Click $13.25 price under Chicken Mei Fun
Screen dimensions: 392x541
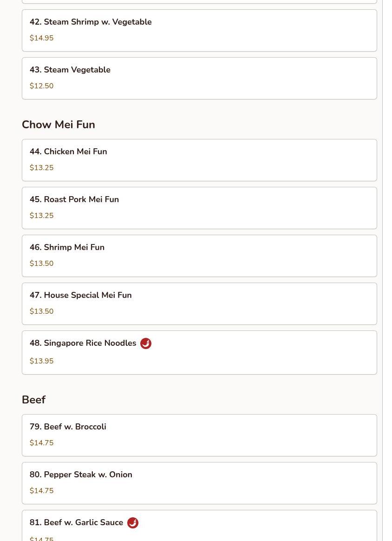[x=41, y=168]
